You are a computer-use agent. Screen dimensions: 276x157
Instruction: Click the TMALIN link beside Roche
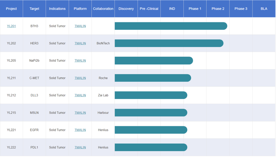[80, 78]
